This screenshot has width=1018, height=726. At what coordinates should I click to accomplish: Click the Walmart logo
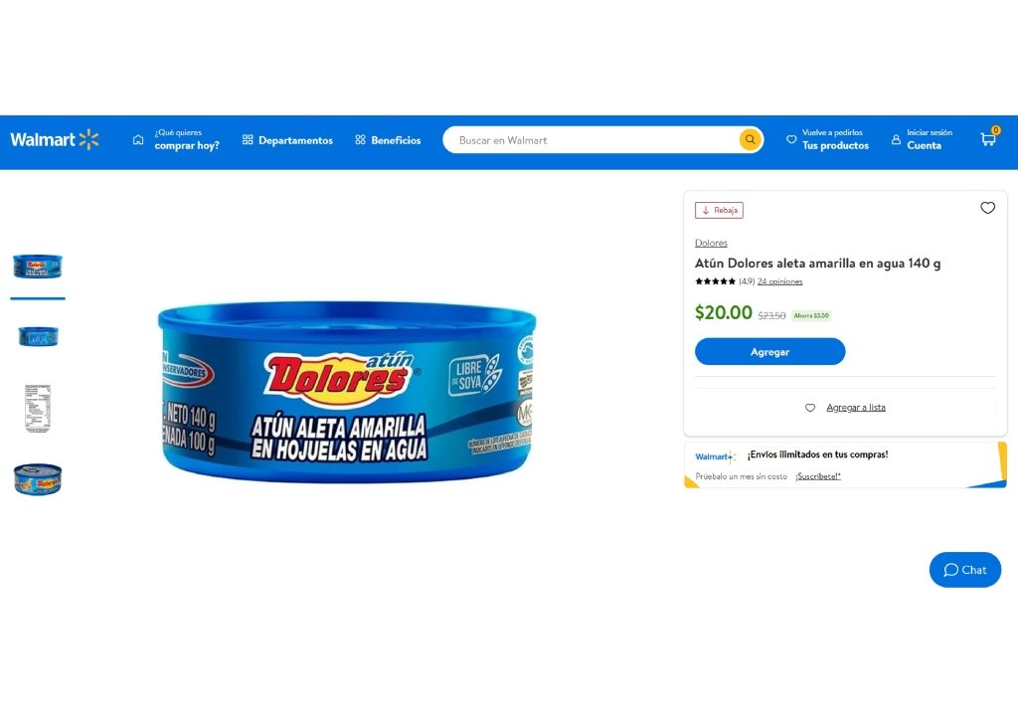[55, 139]
